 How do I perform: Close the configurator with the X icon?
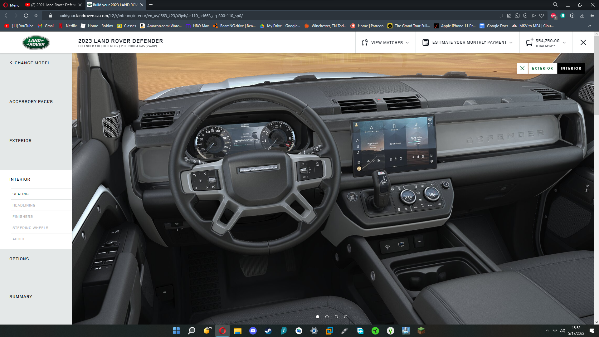pyautogui.click(x=583, y=42)
